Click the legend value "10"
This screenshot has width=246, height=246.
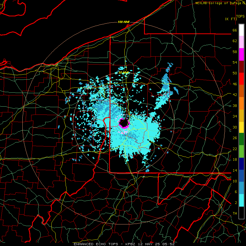tap(235, 181)
